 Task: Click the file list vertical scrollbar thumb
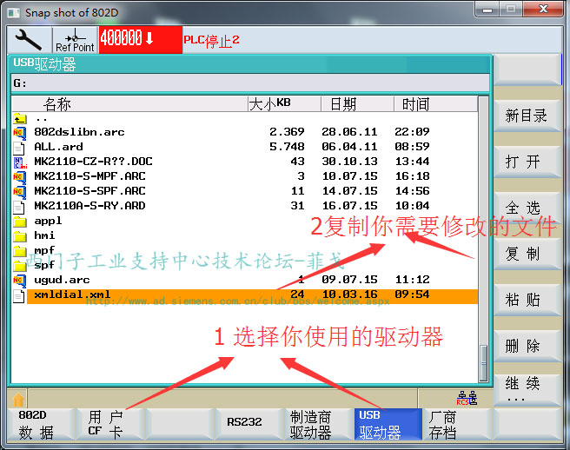click(x=483, y=362)
